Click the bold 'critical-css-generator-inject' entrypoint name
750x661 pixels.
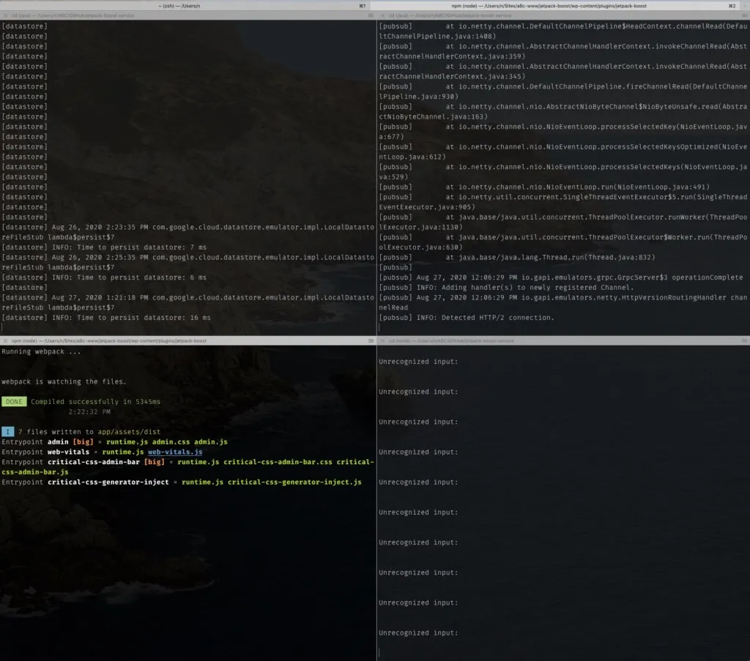(108, 482)
